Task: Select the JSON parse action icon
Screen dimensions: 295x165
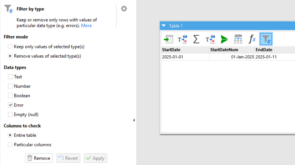Action: 238,39
